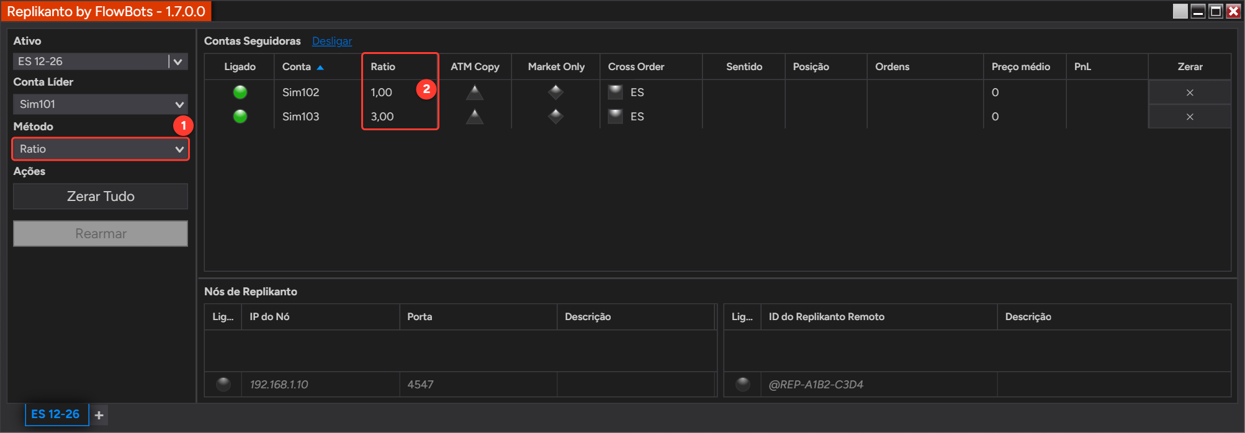The height and width of the screenshot is (433, 1245).
Task: Click the Ligado column header
Action: pyautogui.click(x=240, y=66)
